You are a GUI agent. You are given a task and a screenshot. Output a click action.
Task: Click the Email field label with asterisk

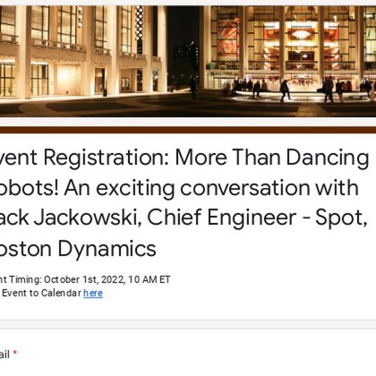8,355
